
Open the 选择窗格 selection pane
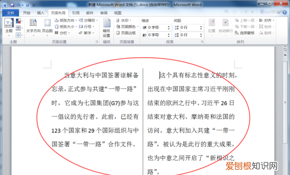click(245, 33)
